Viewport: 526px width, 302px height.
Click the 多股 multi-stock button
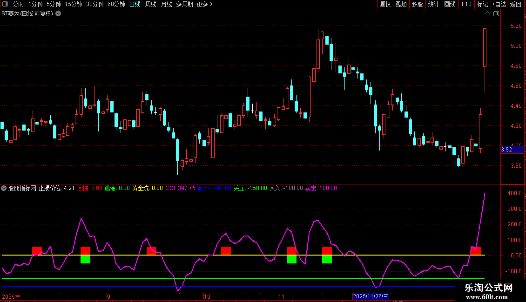click(417, 4)
